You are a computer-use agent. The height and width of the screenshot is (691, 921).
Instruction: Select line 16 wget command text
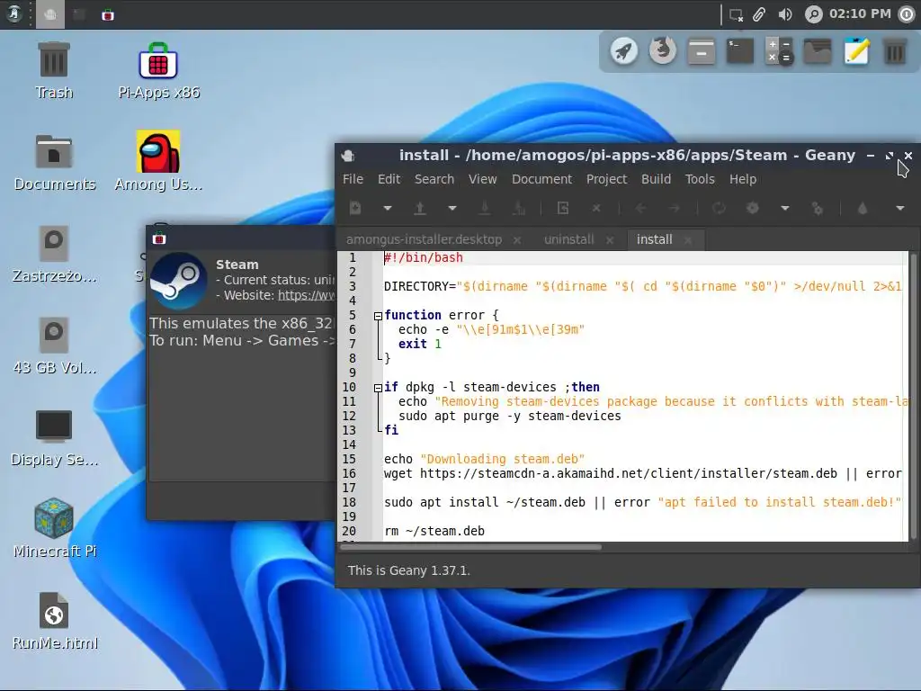(642, 473)
